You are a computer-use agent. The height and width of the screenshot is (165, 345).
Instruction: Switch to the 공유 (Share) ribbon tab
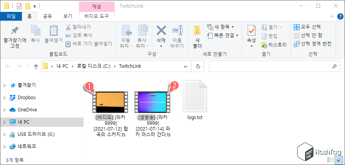pyautogui.click(x=48, y=16)
